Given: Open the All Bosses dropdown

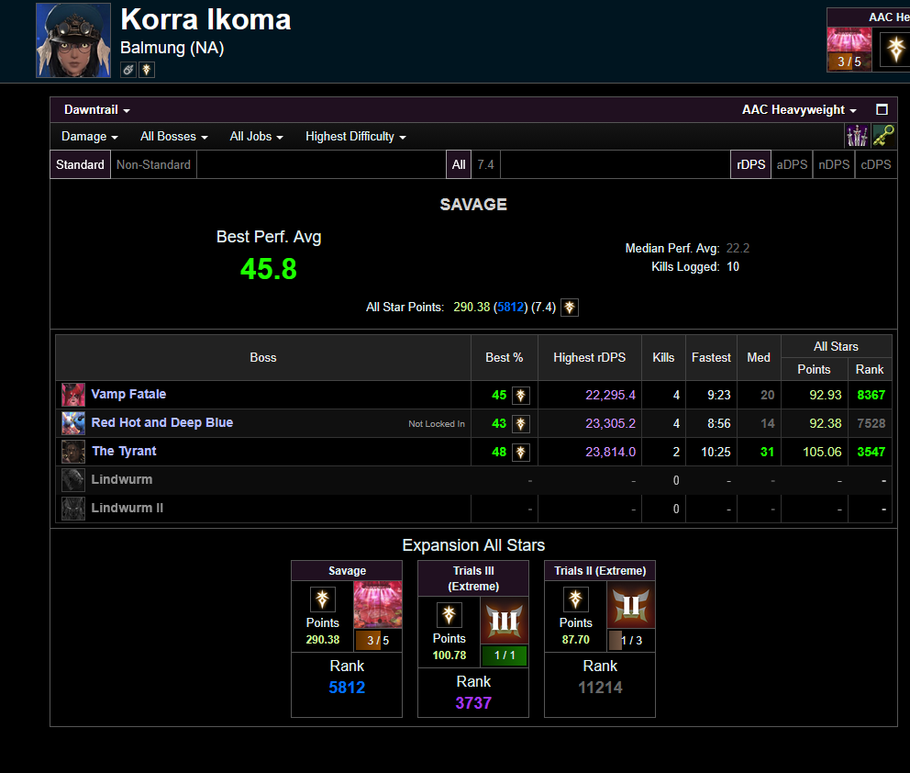Looking at the screenshot, I should pyautogui.click(x=173, y=137).
